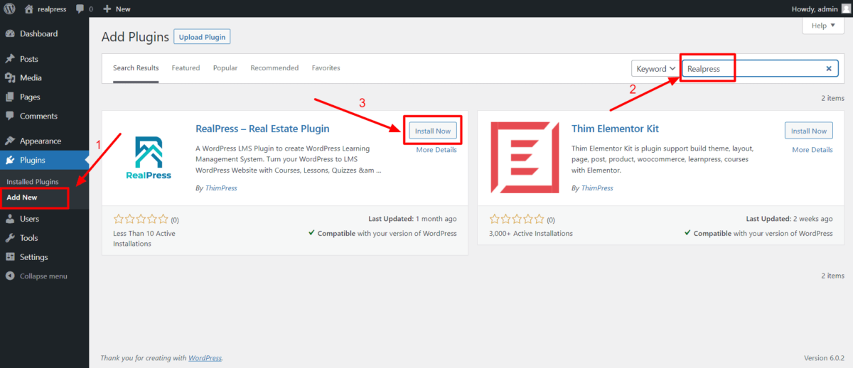The width and height of the screenshot is (853, 368).
Task: Install Thim Elementor Kit now
Action: point(809,131)
